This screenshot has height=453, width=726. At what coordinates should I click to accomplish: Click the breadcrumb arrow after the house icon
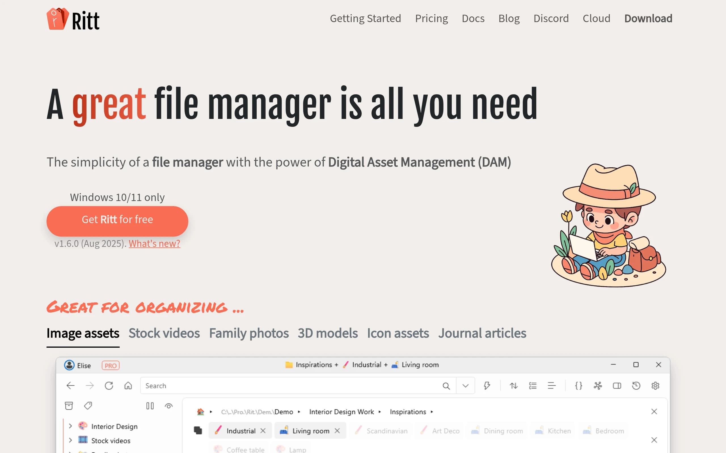coord(211,412)
